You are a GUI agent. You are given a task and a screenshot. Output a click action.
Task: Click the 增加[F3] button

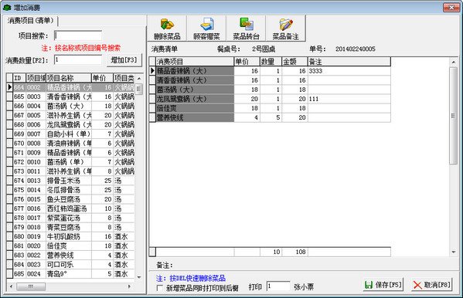click(124, 60)
